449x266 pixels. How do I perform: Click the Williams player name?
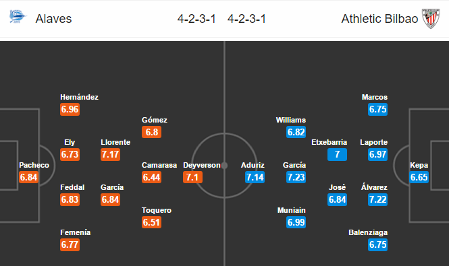point(291,120)
